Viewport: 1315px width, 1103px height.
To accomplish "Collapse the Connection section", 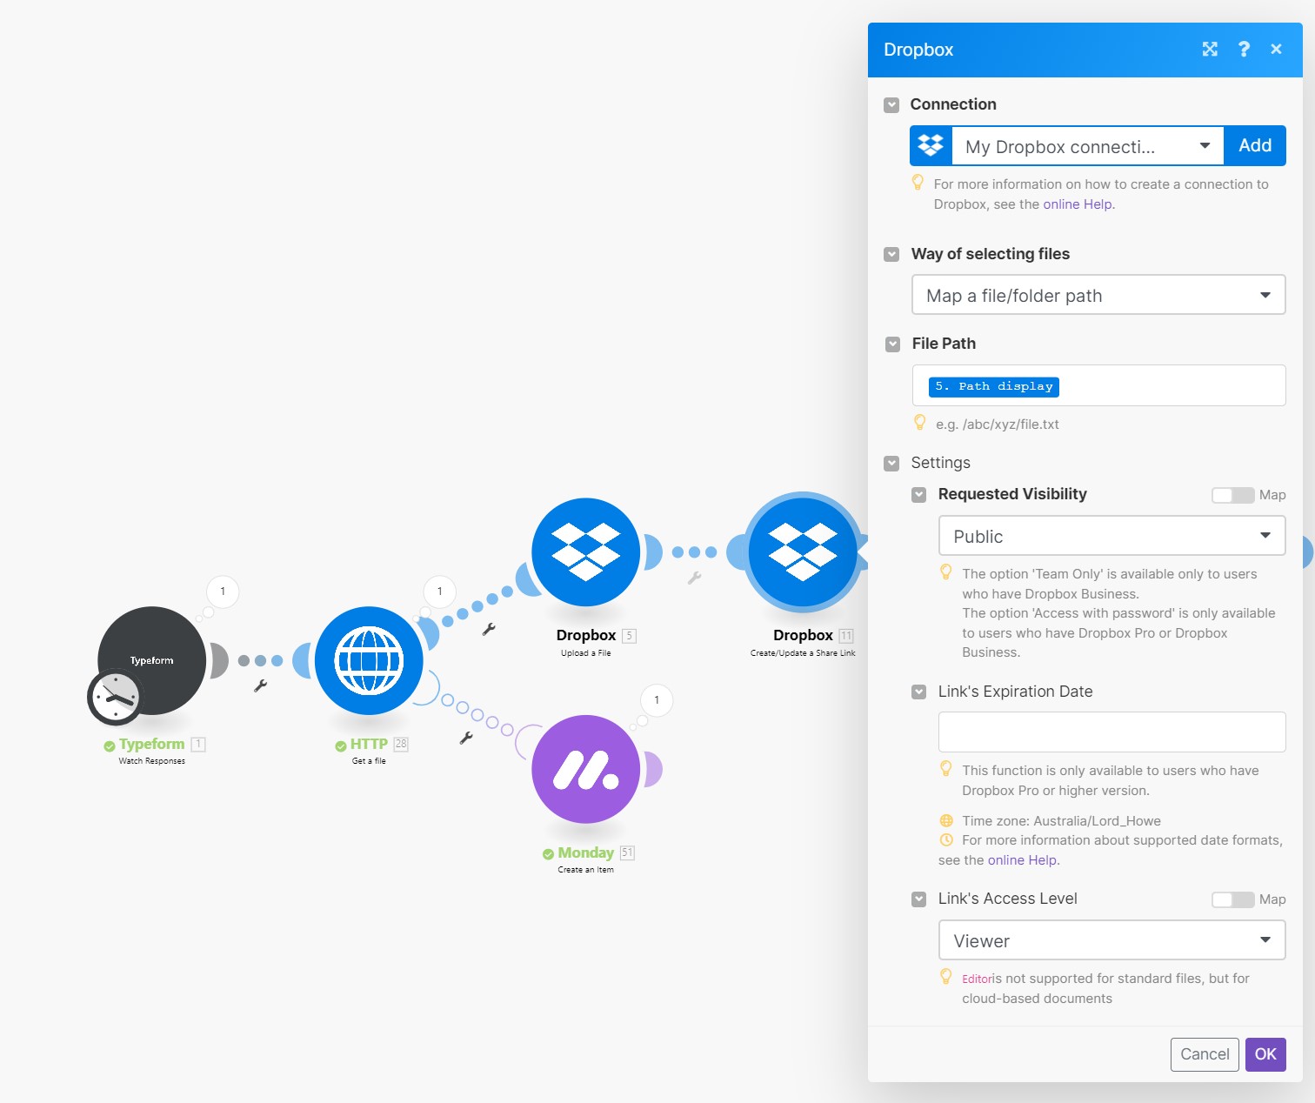I will [x=891, y=105].
